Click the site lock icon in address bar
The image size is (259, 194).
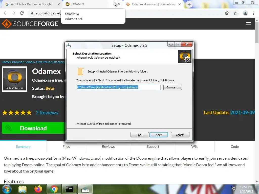coord(32,13)
